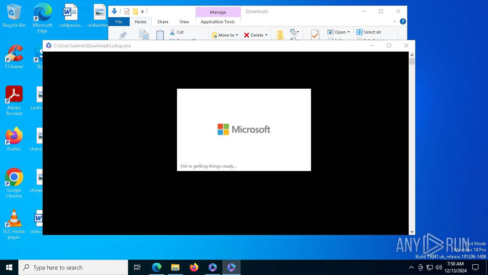Click quick access Properties icon in title bar

[x=127, y=11]
